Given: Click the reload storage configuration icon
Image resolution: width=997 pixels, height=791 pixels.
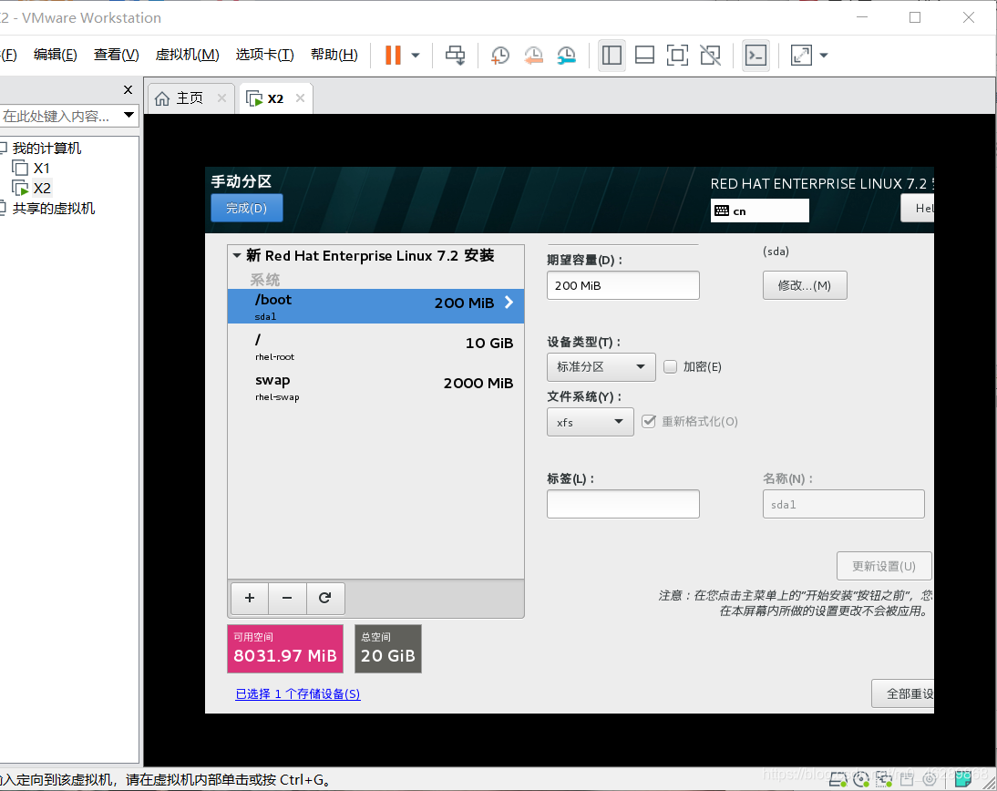Looking at the screenshot, I should point(325,598).
